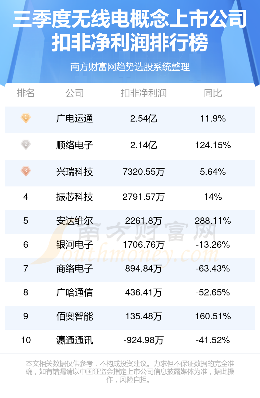The width and height of the screenshot is (260, 398).
Task: Select the 排名 column header
Action: [x=26, y=93]
